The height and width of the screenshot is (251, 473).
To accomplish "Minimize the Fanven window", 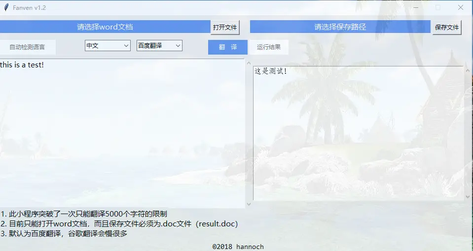I will 416,7.
